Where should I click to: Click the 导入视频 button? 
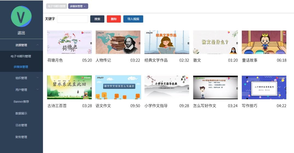click(133, 19)
